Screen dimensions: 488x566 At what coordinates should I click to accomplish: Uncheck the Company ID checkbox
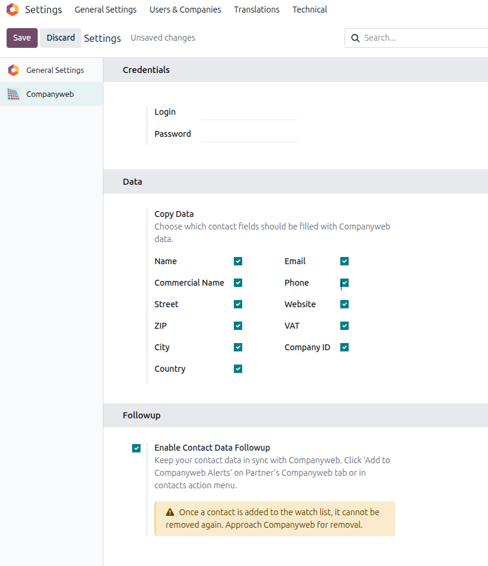(344, 347)
